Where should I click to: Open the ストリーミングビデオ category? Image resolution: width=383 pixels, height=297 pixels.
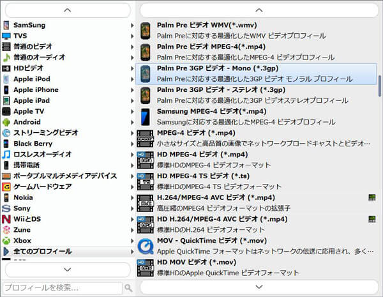(x=68, y=133)
